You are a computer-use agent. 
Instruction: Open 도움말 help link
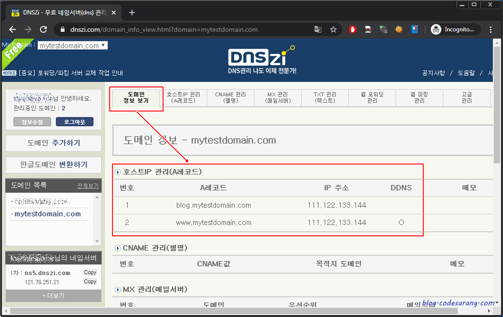pos(466,73)
